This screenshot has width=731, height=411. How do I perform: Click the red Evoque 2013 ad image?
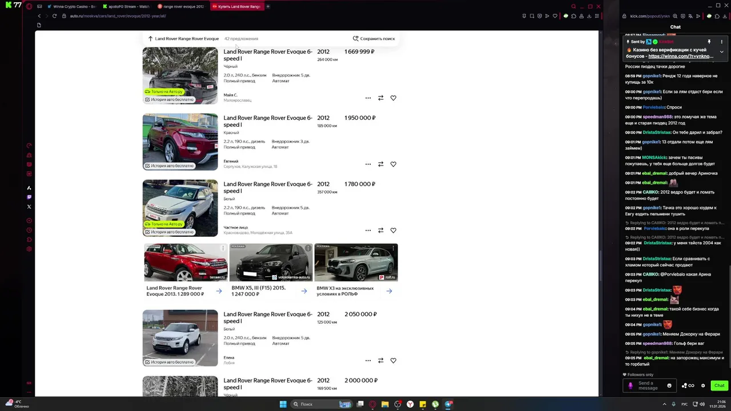186,263
